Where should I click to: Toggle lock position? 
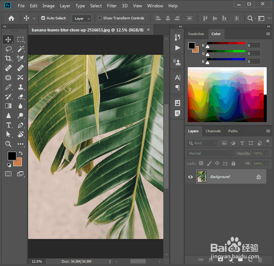217,163
